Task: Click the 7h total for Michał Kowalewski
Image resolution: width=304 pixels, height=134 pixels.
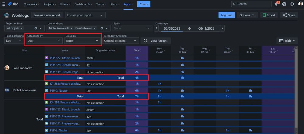Action: pyautogui.click(x=137, y=96)
